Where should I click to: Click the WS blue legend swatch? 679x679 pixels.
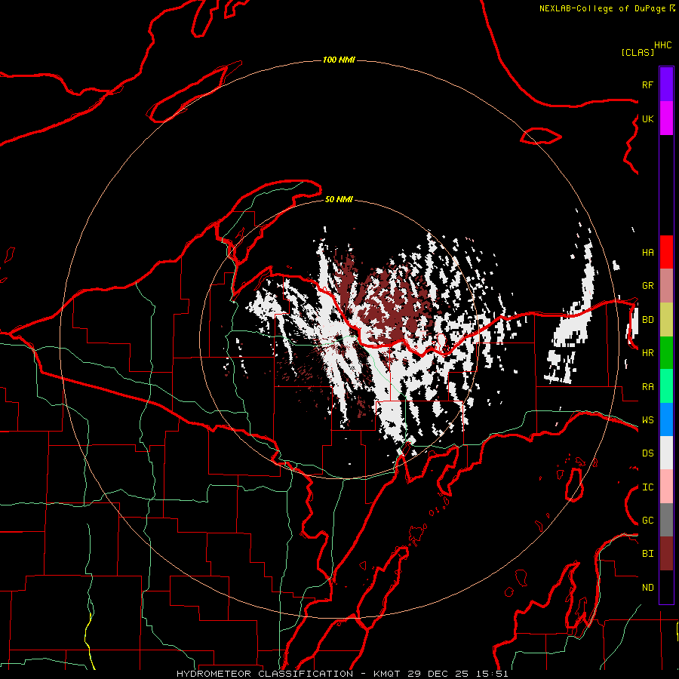[666, 419]
